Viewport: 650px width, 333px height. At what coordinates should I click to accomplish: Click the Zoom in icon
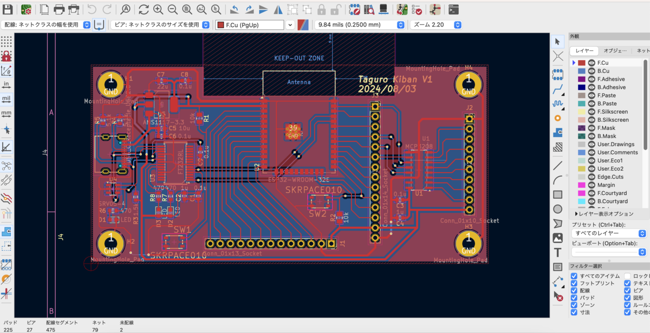[158, 9]
